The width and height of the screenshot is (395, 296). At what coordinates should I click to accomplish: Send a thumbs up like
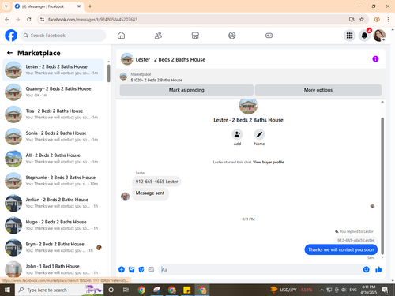pos(378,269)
